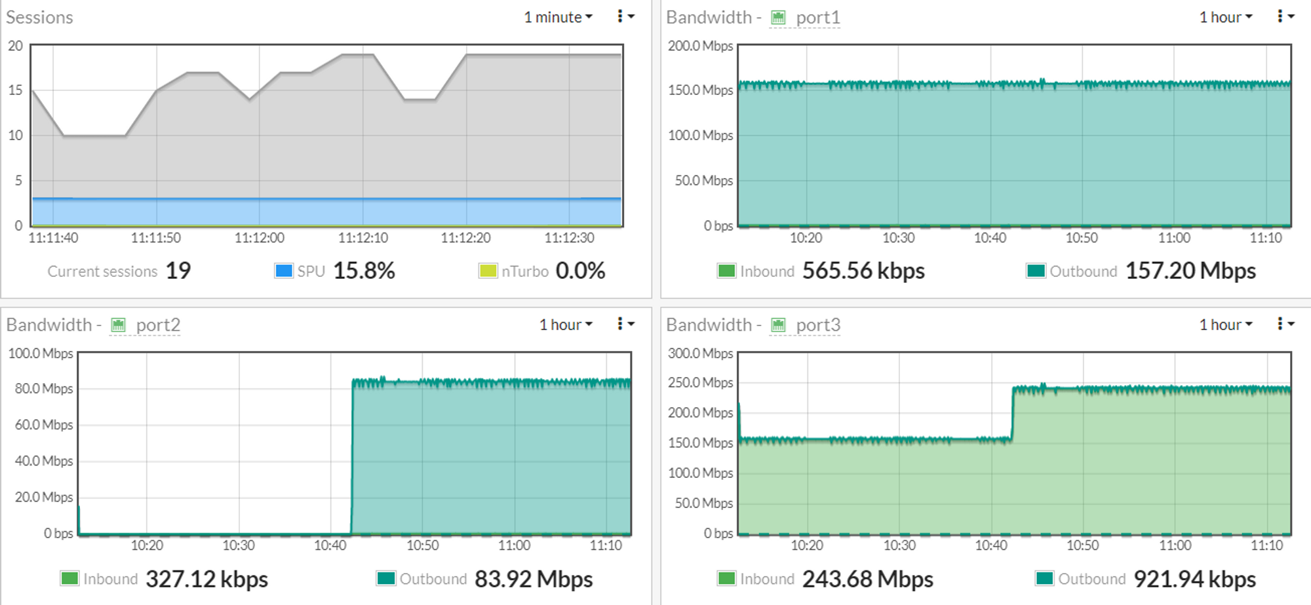This screenshot has width=1311, height=605.
Task: Toggle nTurbo series via yellow legend swatch
Action: tap(488, 270)
